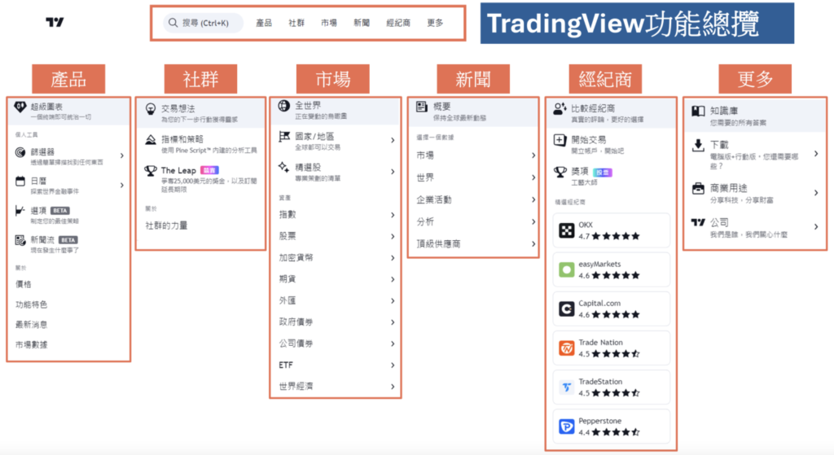Open the 最新消息 link

pyautogui.click(x=32, y=324)
